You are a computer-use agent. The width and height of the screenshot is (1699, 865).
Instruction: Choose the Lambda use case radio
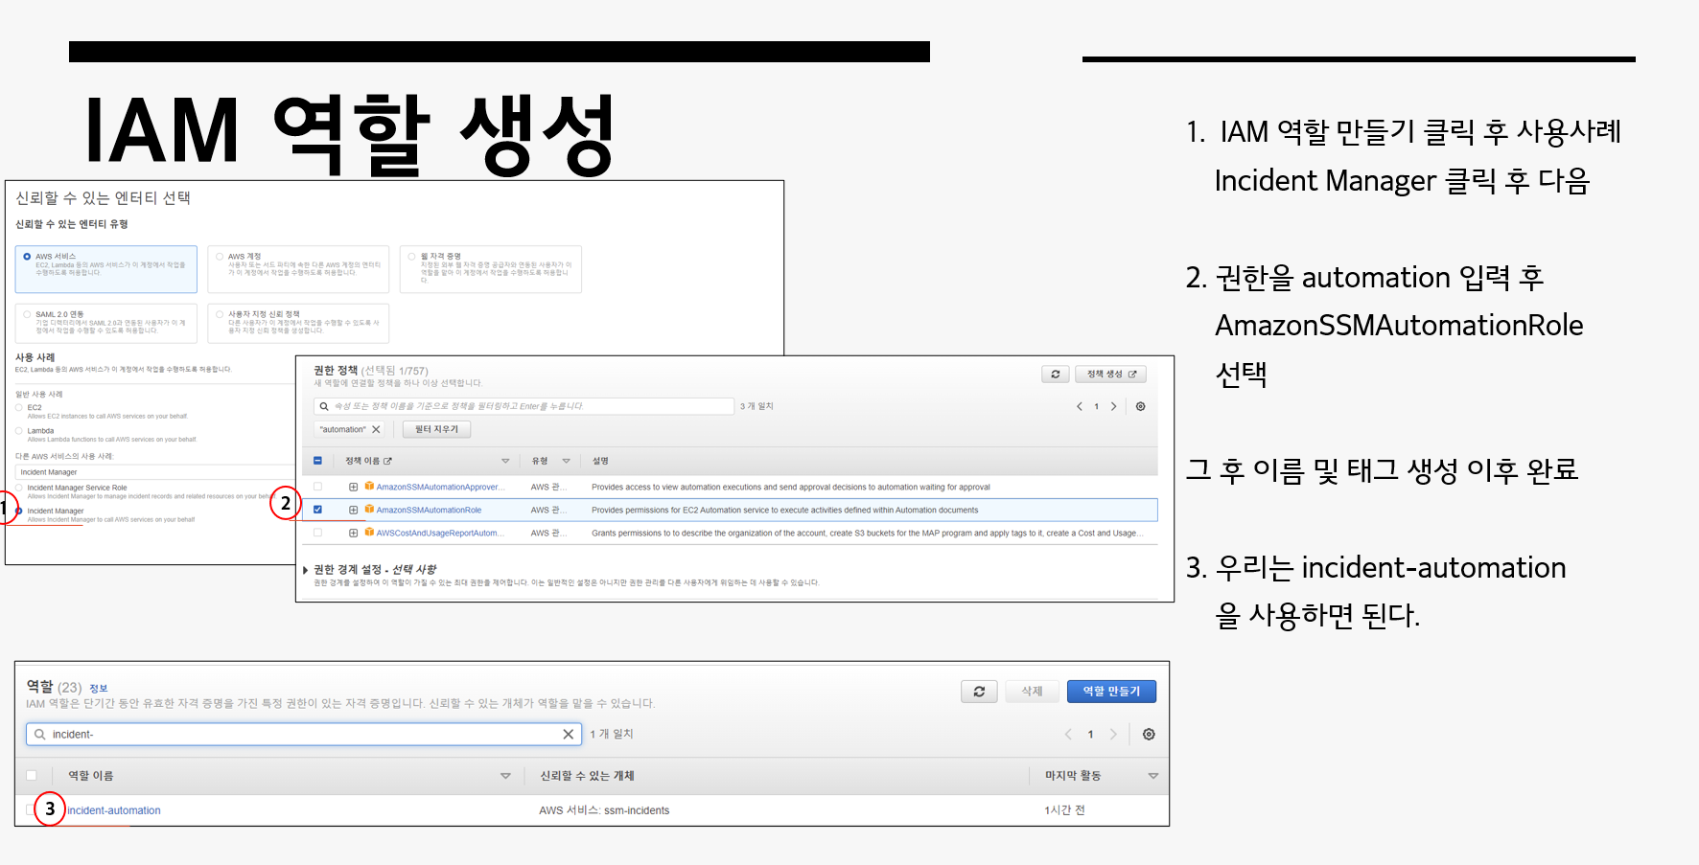(x=19, y=430)
